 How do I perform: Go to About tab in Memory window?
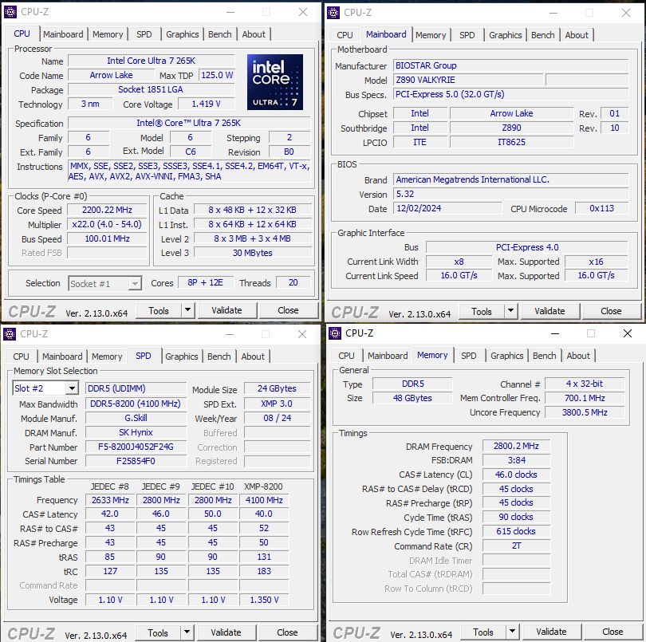click(x=578, y=356)
